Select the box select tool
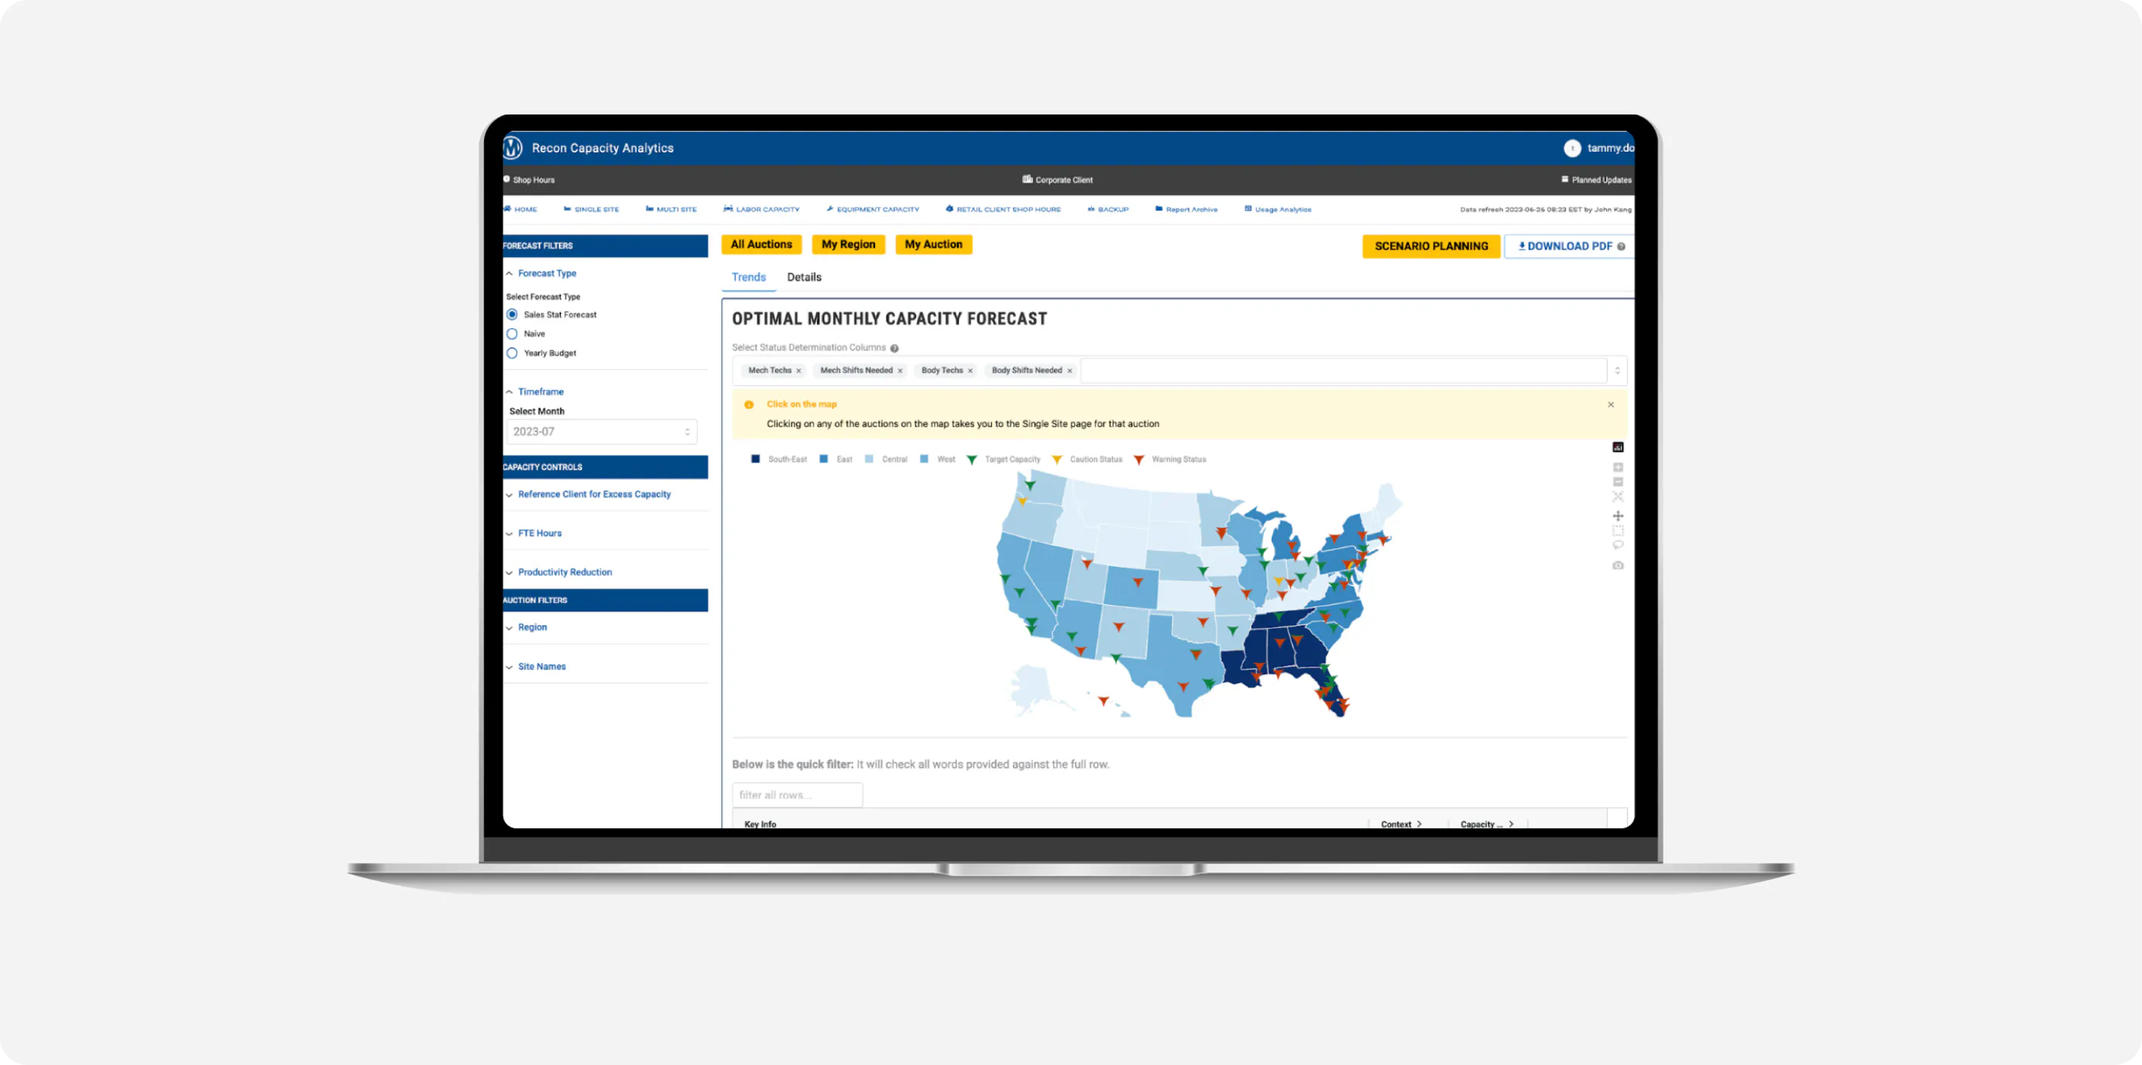Viewport: 2142px width, 1065px height. point(1617,530)
